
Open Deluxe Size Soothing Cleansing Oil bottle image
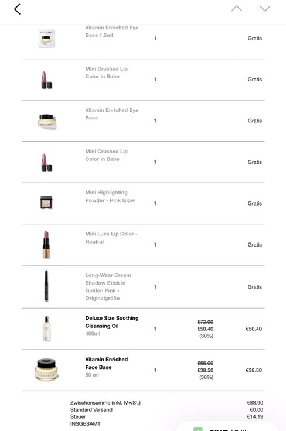point(47,329)
